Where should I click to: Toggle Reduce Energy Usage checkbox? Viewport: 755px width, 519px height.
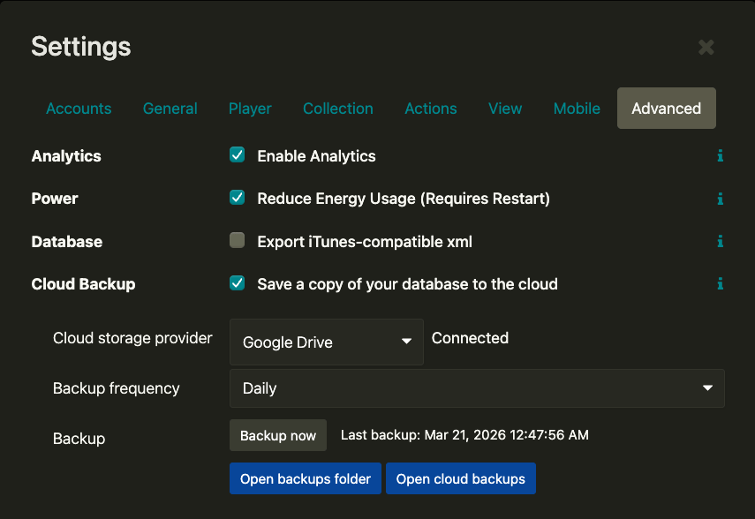pos(237,198)
